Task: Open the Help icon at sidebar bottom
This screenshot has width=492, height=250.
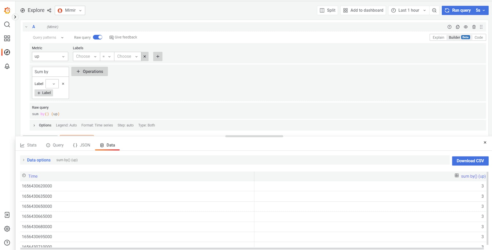Action: coord(7,243)
